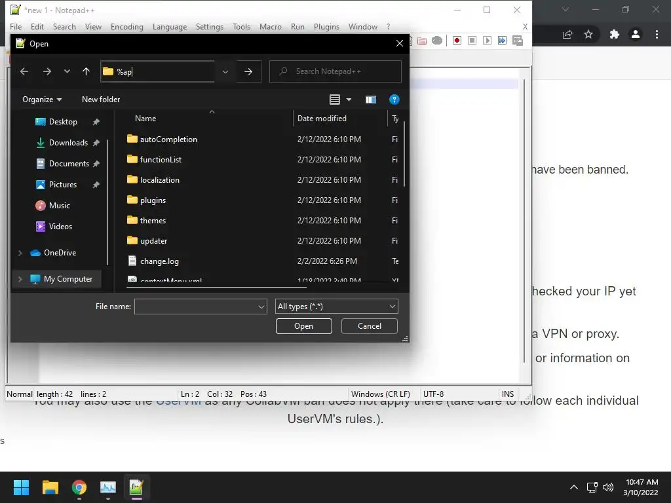Select Desktop in navigation pane
671x503 pixels.
[x=63, y=122]
